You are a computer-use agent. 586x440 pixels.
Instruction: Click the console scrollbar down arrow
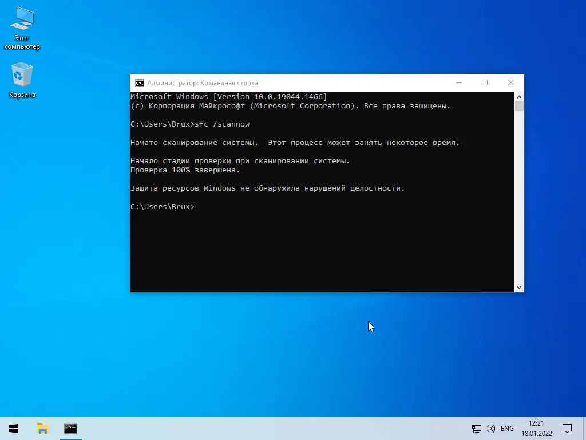(519, 288)
